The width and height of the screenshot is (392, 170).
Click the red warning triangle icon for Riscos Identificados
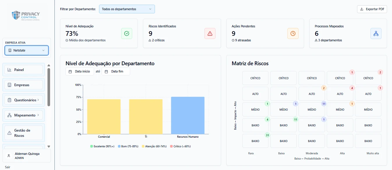click(210, 33)
